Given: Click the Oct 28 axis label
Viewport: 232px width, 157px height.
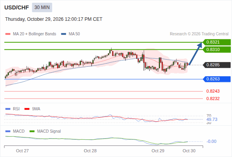Looking at the screenshot, I should click(90, 151).
